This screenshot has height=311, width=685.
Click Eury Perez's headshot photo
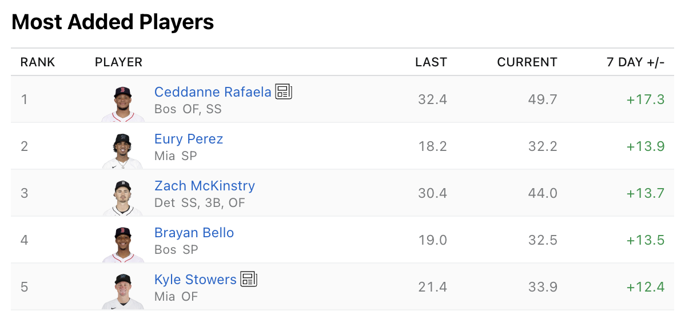[122, 150]
